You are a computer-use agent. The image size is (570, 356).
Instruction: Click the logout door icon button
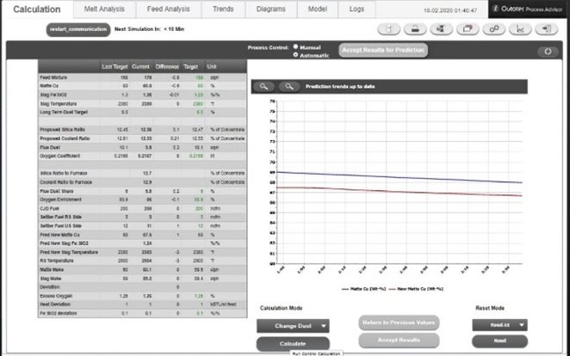pos(547,28)
